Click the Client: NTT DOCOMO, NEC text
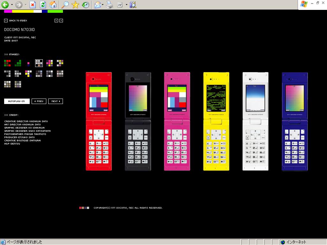Image resolution: width=327 pixels, height=245 pixels. [x=20, y=38]
